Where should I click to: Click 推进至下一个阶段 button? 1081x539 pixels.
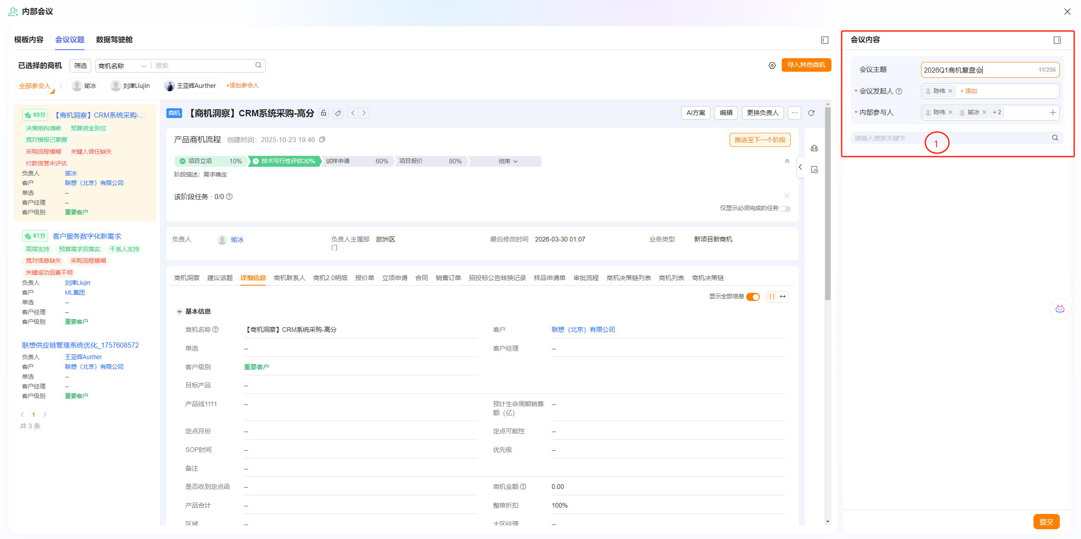pos(760,140)
